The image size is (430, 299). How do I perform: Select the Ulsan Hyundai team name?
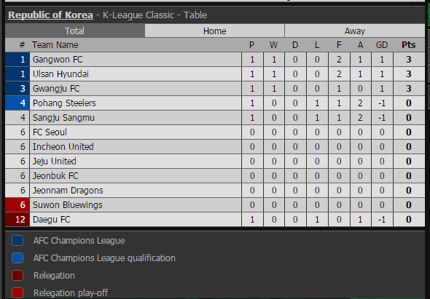pyautogui.click(x=60, y=74)
